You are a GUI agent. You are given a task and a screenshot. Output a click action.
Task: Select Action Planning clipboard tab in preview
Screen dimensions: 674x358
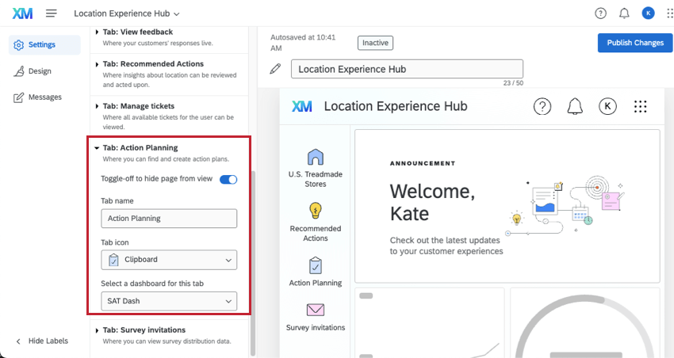(316, 272)
